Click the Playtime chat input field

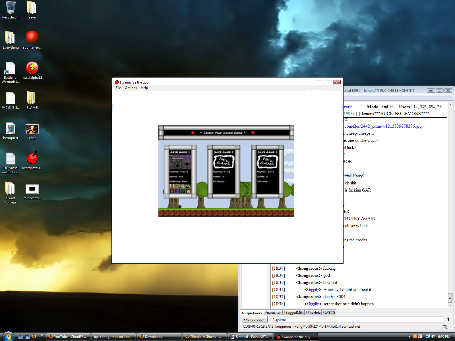[x=357, y=320]
